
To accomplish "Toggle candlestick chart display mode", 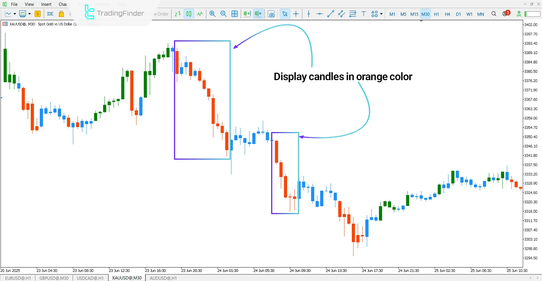I will (x=189, y=14).
